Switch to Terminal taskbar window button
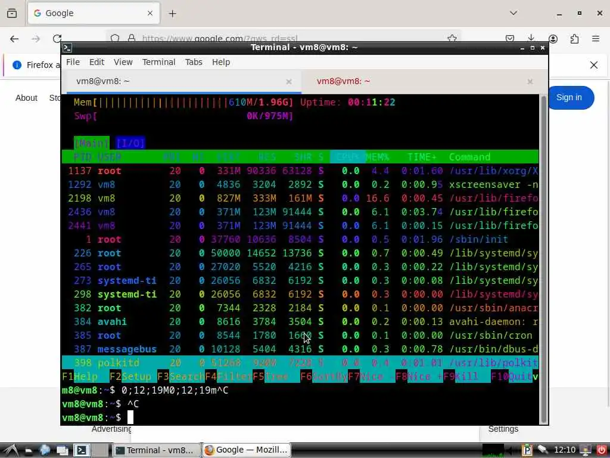Screen dimensions: 610x458 pos(156,450)
